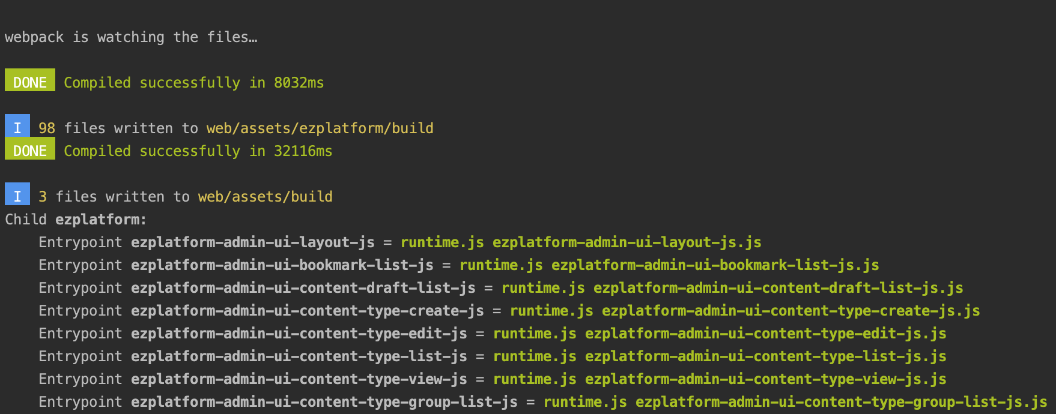Viewport: 1056px width, 414px height.
Task: Click entrypoint name ezplatform-admin-ui-content-type-create-js
Action: point(307,311)
